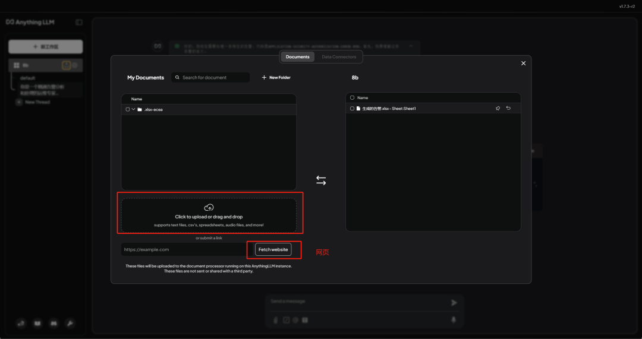Remove Sheet1 document using undo arrow icon
Screen dimensions: 642x339
(x=508, y=109)
